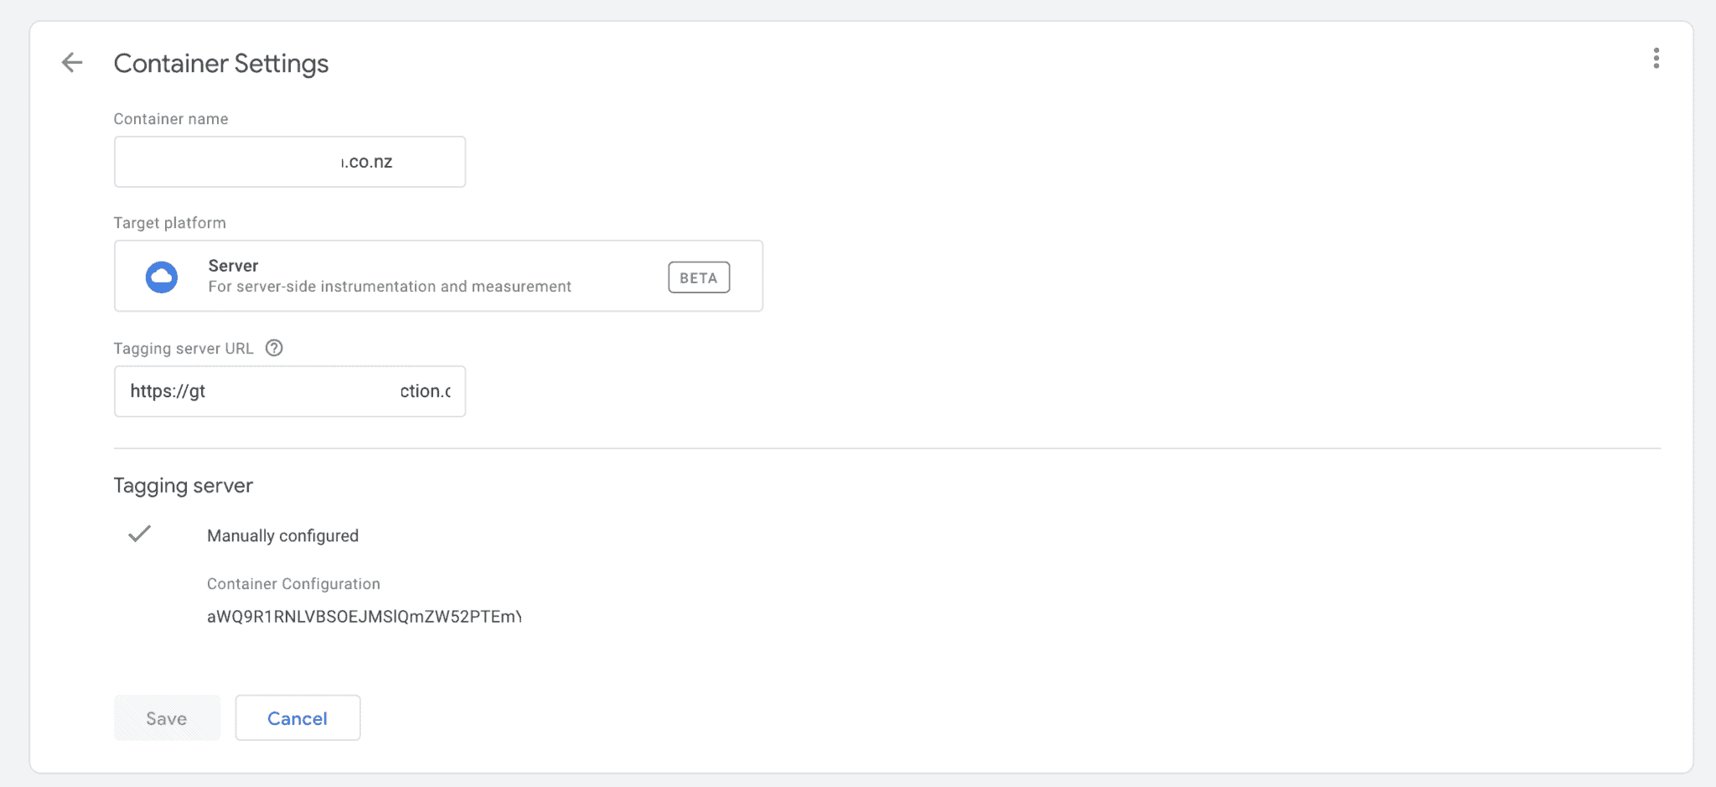Save the container settings

pos(166,717)
